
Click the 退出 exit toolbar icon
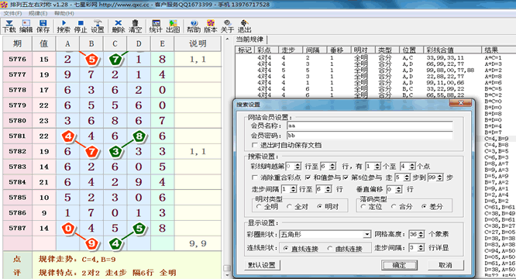click(244, 26)
